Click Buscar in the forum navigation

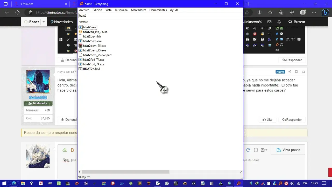[x=297, y=22]
